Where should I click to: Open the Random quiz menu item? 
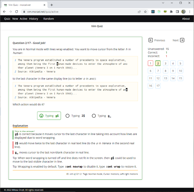coord(49,19)
